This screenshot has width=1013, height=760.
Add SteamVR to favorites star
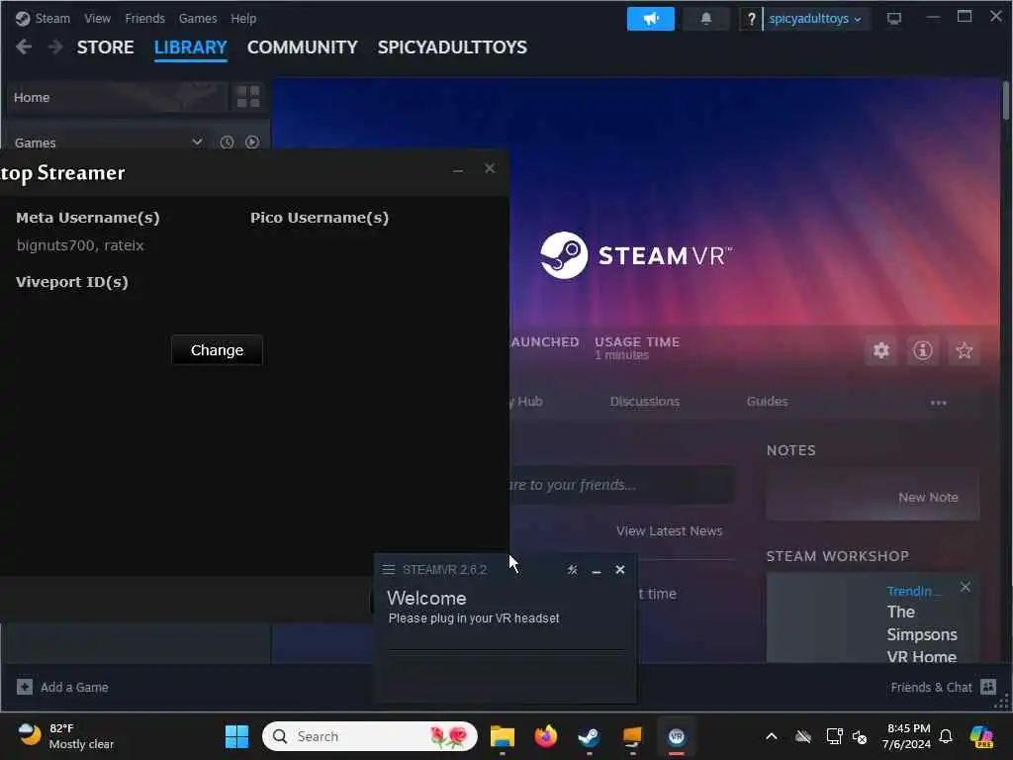(965, 350)
